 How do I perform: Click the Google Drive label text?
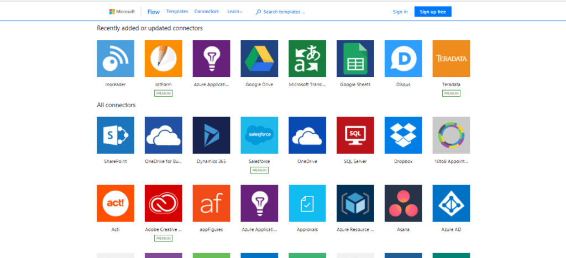[x=260, y=85]
